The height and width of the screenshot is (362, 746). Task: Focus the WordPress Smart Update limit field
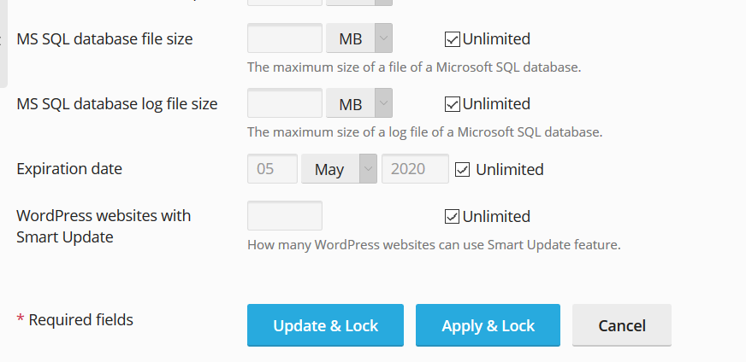click(285, 216)
